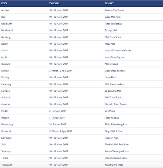Click Mall Trans Studio in Bandung row
The image size is (163, 168).
tap(113, 37)
